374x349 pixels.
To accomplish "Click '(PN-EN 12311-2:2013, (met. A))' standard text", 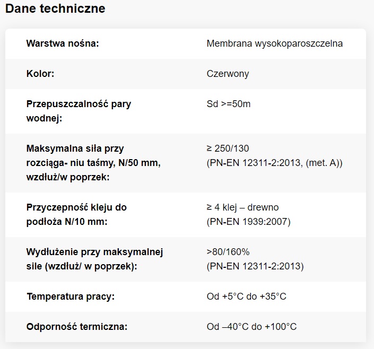I will [x=275, y=163].
